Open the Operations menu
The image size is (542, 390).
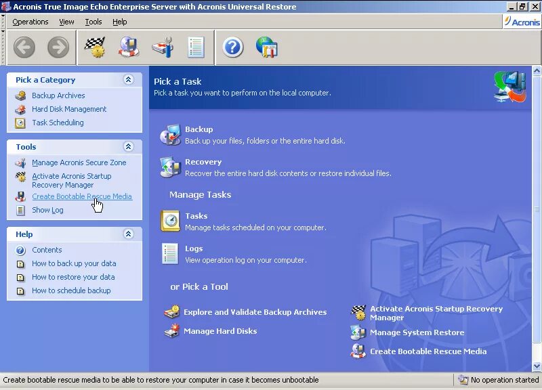click(x=30, y=22)
